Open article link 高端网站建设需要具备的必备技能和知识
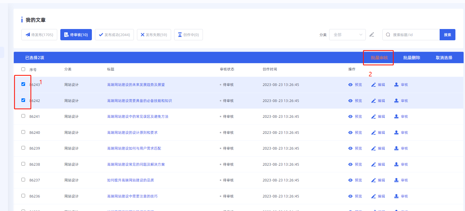Image resolution: width=465 pixels, height=211 pixels. pos(139,101)
